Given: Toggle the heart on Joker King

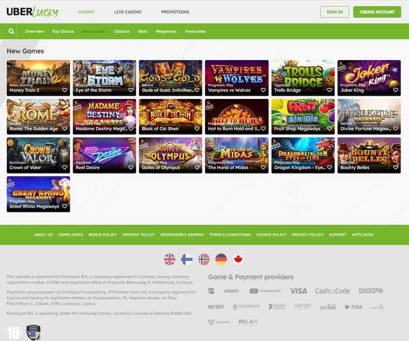Looking at the screenshot, I should [x=395, y=90].
